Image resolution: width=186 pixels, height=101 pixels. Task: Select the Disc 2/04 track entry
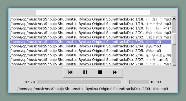click(91, 46)
